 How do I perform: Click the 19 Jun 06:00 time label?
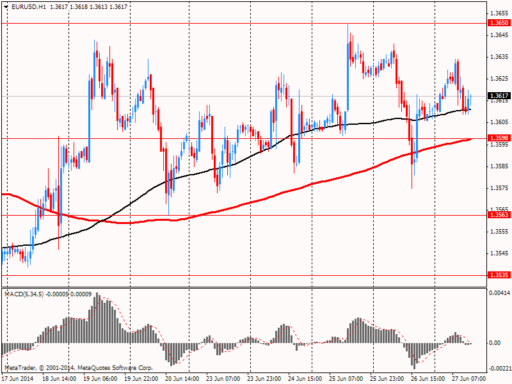pos(100,379)
